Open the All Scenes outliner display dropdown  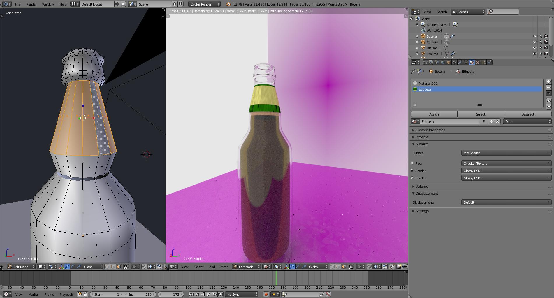pyautogui.click(x=468, y=12)
